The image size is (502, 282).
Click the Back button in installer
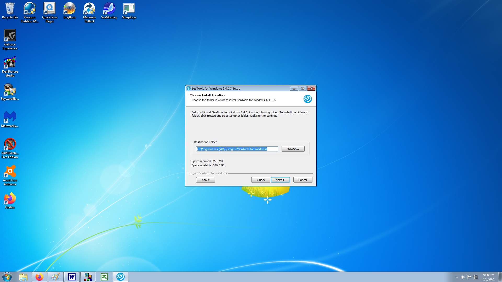pyautogui.click(x=260, y=180)
